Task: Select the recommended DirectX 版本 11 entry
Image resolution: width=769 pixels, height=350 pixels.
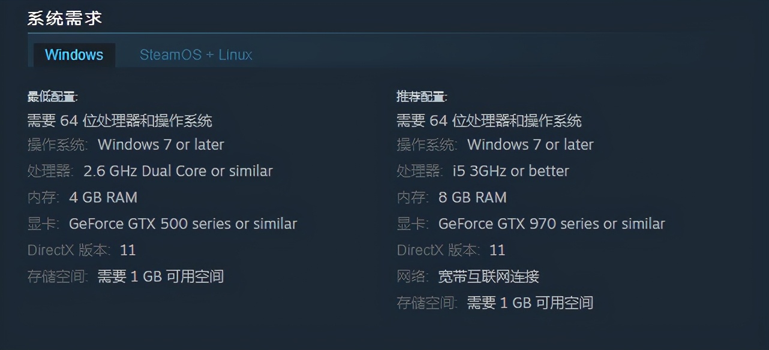Action: point(451,250)
